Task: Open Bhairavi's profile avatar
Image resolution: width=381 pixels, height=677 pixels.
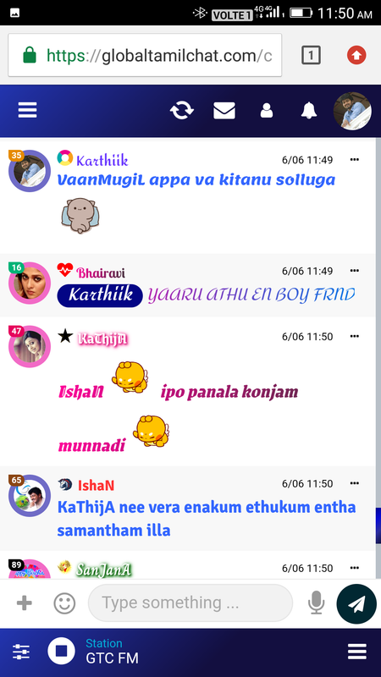Action: point(30,283)
